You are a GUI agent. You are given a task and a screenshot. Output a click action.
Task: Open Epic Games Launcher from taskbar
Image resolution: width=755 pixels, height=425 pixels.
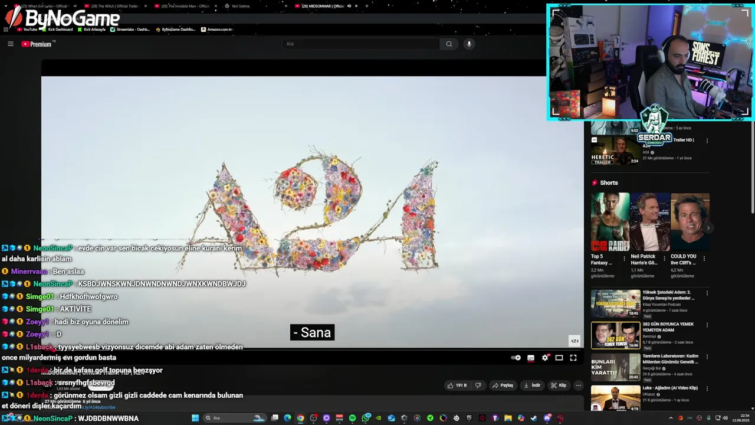coord(469,418)
